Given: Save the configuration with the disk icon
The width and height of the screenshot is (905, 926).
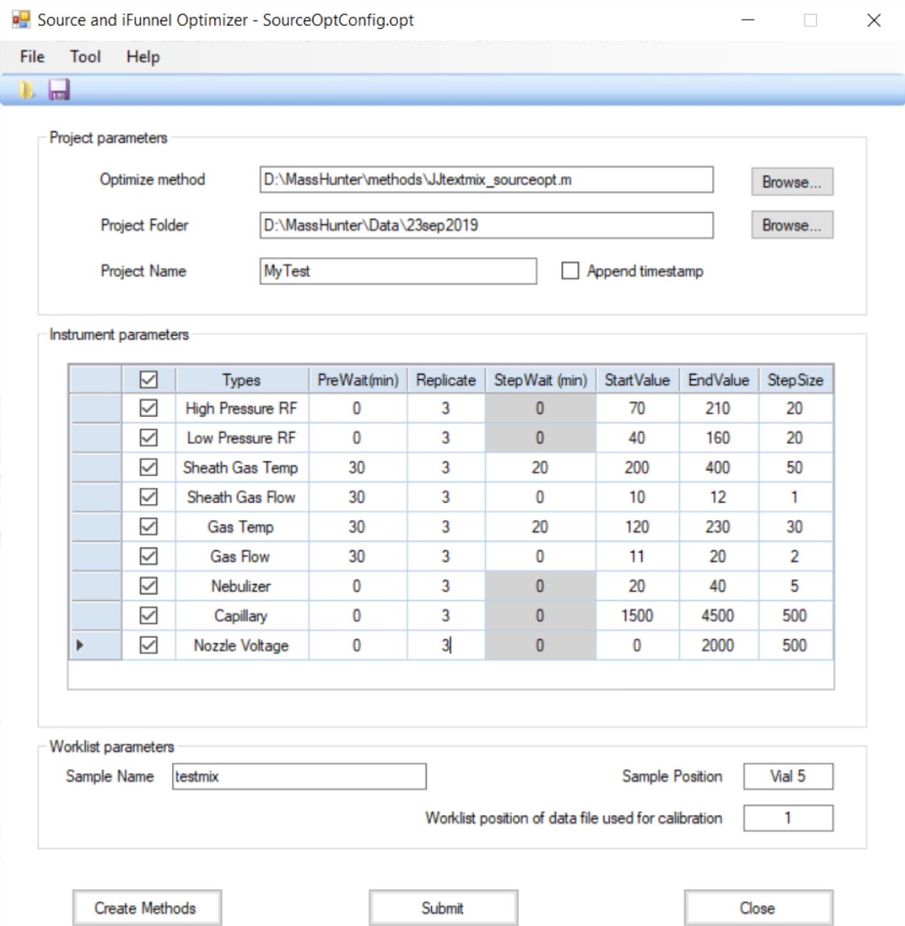Looking at the screenshot, I should pos(60,89).
